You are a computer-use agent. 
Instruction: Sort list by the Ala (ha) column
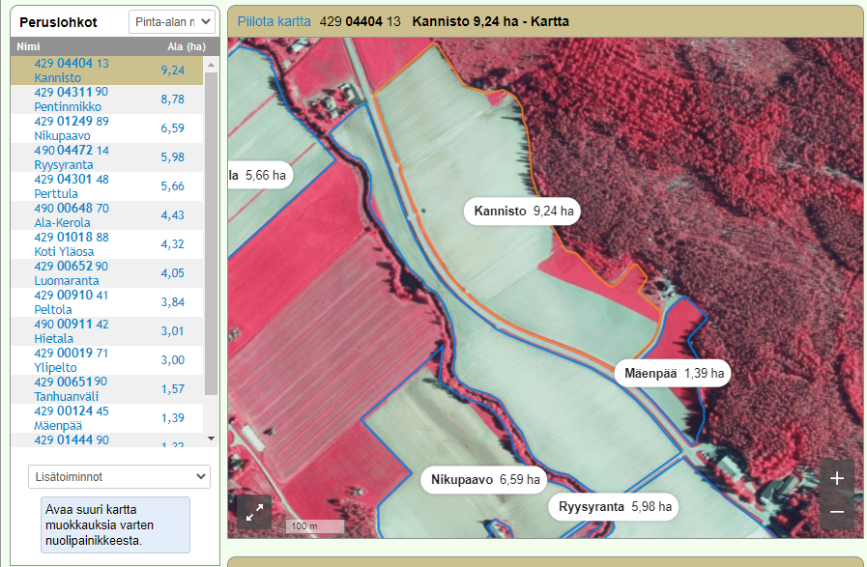point(186,46)
